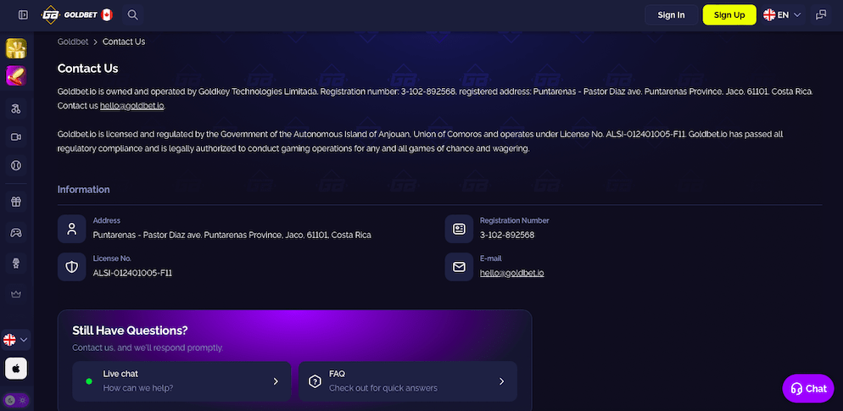Open the gamepad icon in sidebar
843x411 pixels.
pyautogui.click(x=15, y=233)
